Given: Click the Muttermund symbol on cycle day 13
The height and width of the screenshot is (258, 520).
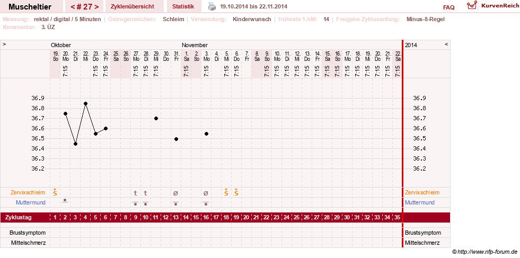Looking at the screenshot, I should (175, 203).
